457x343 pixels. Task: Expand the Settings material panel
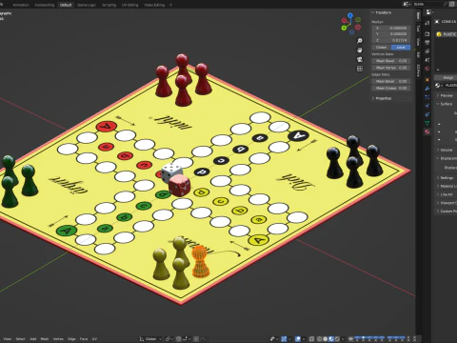tap(446, 178)
